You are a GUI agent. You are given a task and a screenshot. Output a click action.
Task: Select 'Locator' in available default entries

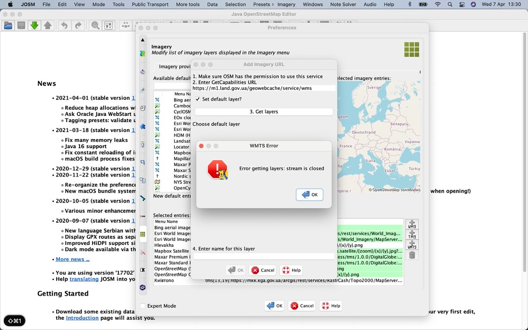pyautogui.click(x=172, y=147)
